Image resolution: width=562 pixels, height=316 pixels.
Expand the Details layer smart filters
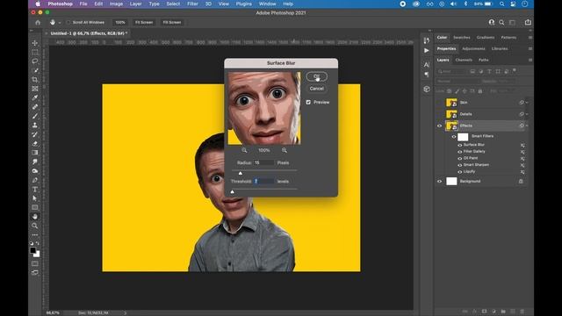point(527,114)
